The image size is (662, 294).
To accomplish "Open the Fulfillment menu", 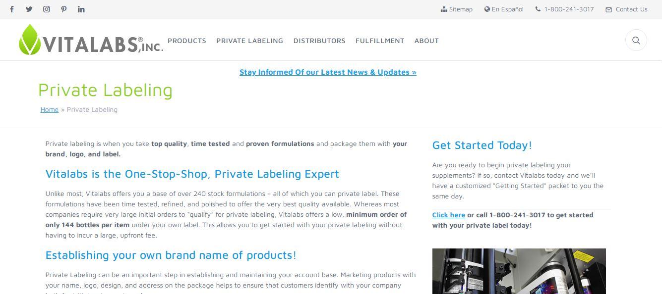I will click(380, 41).
